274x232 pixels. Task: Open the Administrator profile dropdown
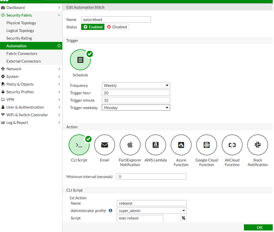(151, 211)
